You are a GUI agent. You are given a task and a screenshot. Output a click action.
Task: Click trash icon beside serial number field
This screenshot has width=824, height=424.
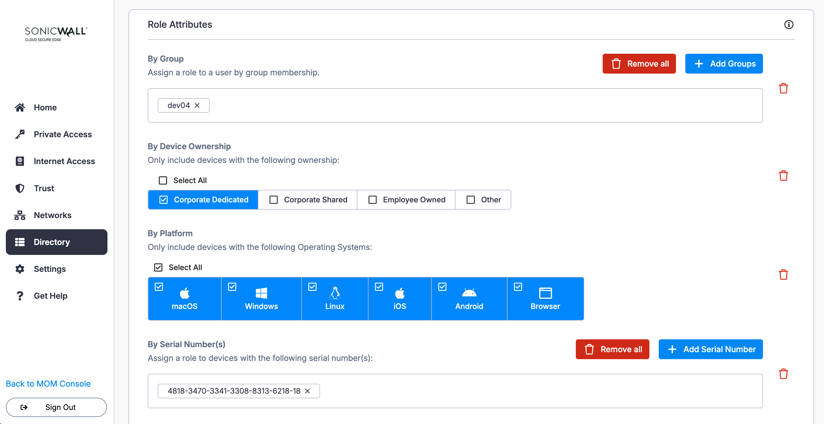pyautogui.click(x=783, y=374)
